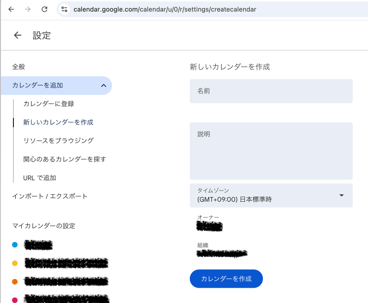Open カレンダーに登録 option
Viewport: 368px width, 303px height.
pos(49,104)
